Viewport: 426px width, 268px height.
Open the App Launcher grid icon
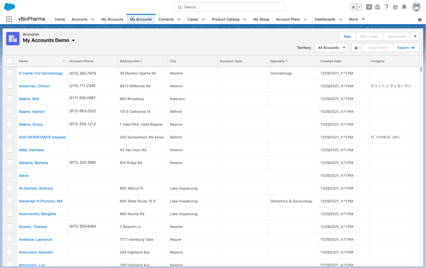tap(9, 19)
